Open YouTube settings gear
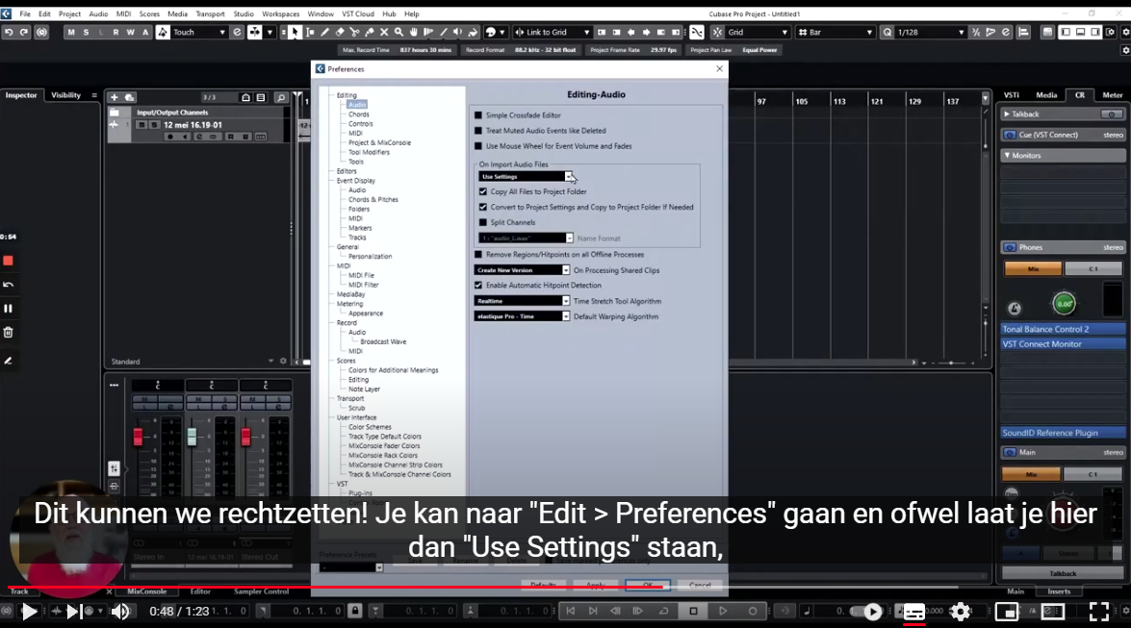This screenshot has width=1131, height=628. [x=960, y=612]
